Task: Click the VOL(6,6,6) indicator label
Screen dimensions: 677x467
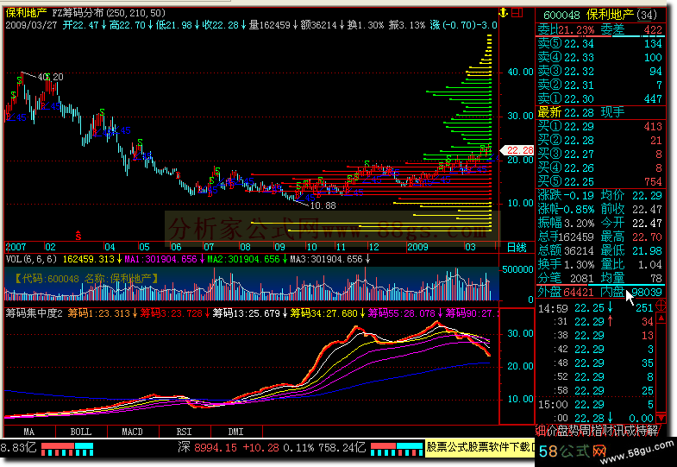Action: click(x=32, y=259)
